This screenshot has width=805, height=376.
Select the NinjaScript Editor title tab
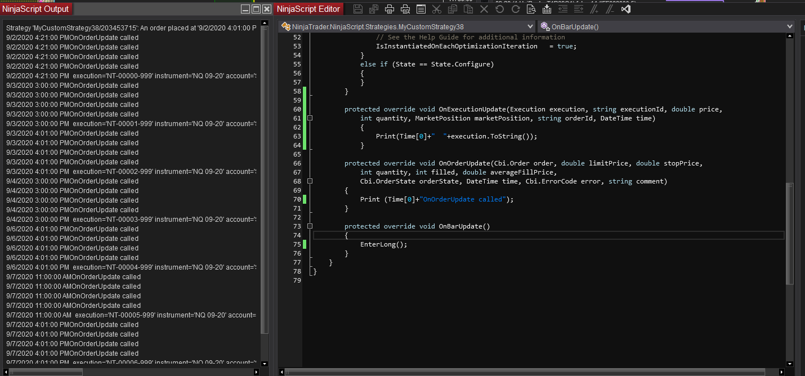(308, 9)
